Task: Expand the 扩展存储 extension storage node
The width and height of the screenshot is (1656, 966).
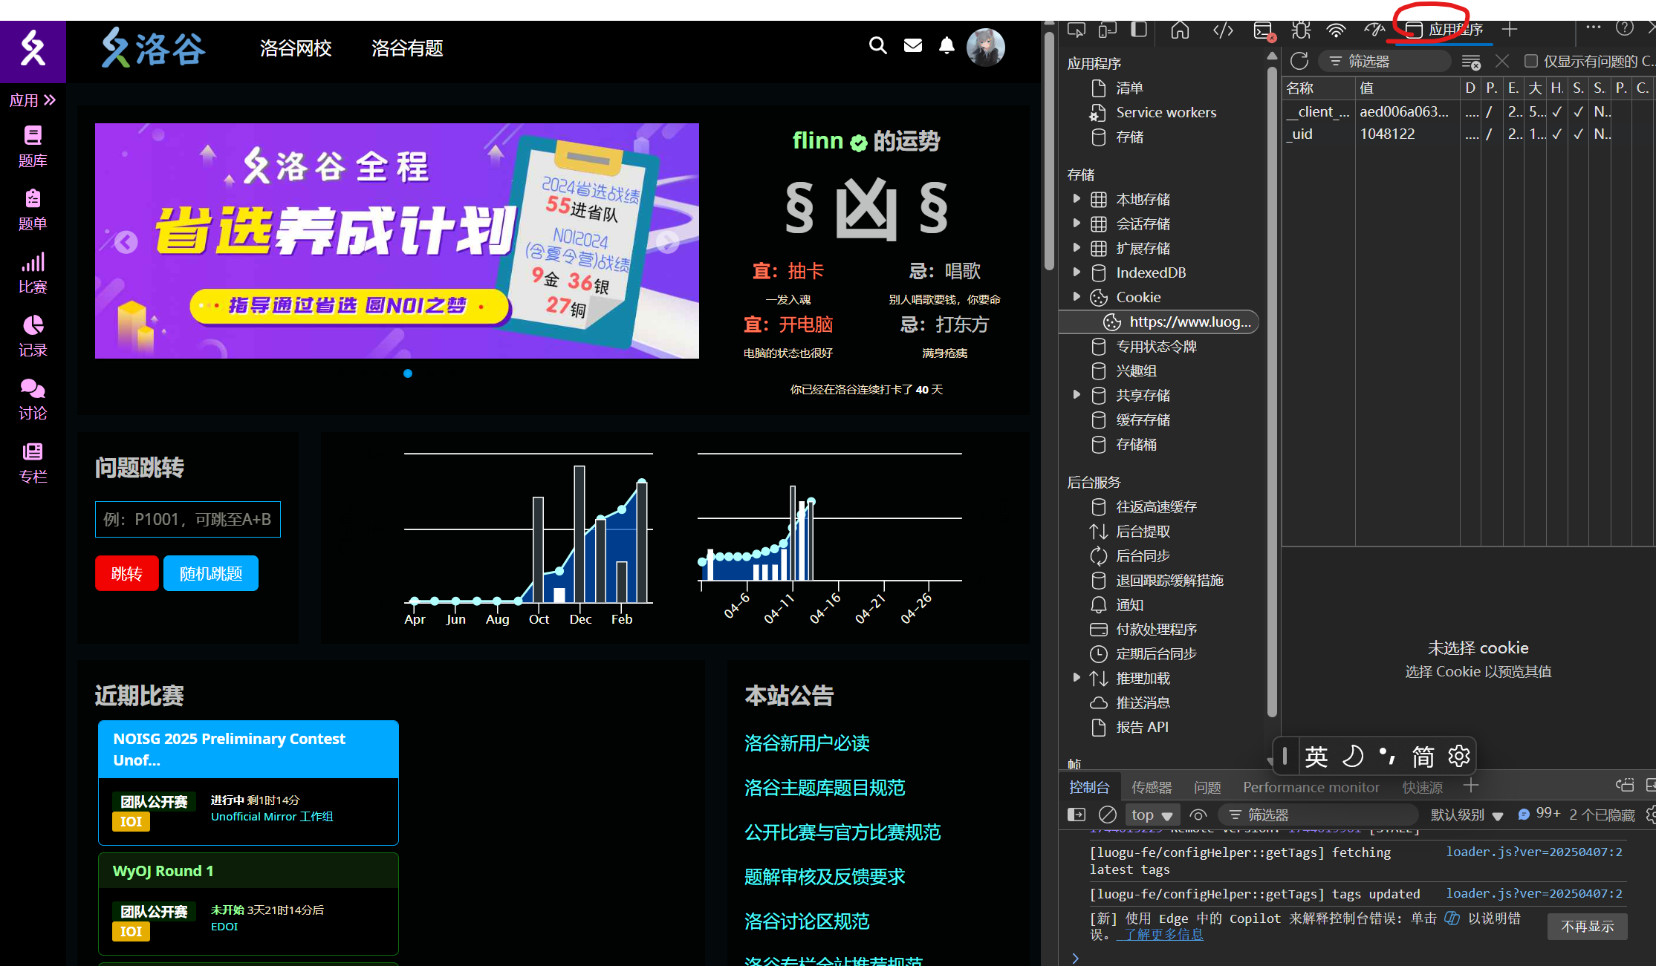Action: pos(1077,248)
